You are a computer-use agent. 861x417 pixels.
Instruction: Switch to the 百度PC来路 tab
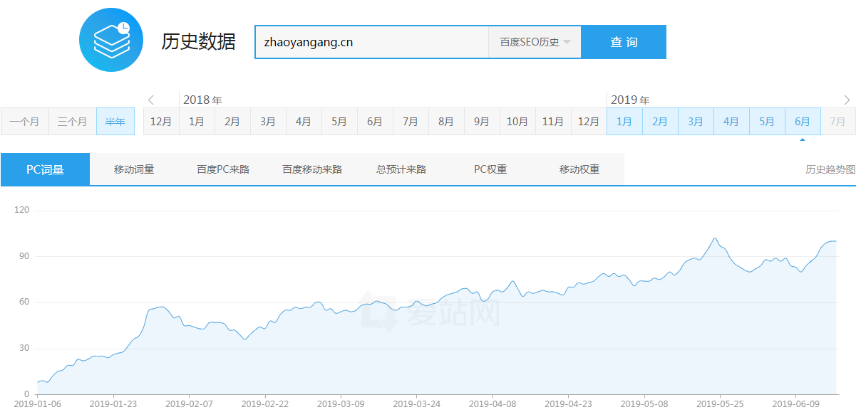point(222,169)
